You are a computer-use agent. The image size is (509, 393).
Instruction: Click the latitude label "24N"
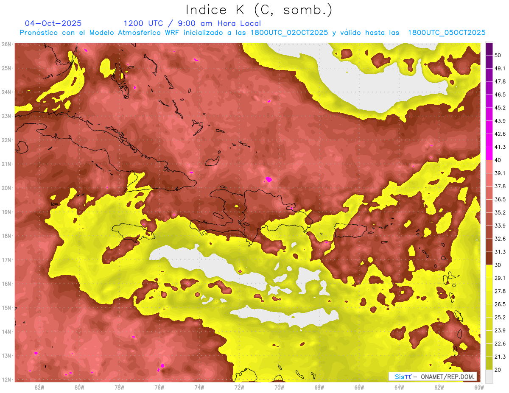coord(6,92)
